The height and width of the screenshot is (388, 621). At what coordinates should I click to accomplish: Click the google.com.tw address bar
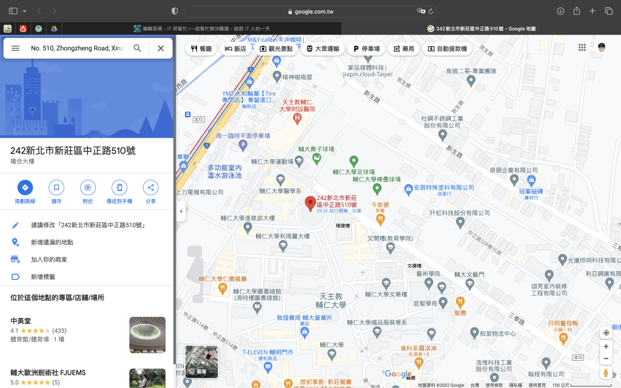pos(310,12)
